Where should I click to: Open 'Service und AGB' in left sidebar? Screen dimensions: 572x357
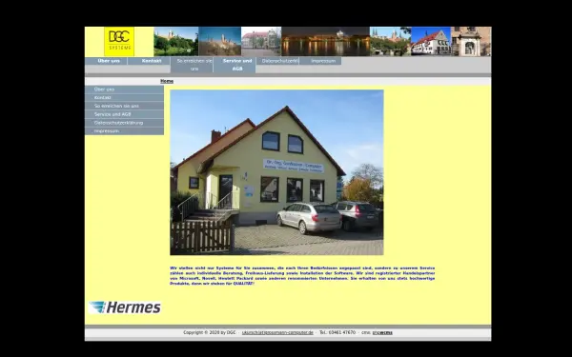[x=124, y=114]
